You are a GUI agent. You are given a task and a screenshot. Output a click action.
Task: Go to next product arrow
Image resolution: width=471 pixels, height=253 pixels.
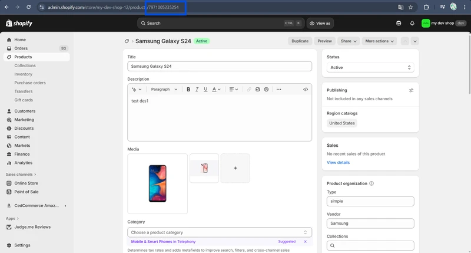pos(415,41)
